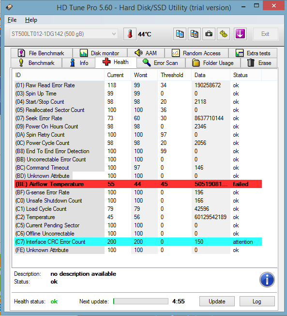287x316 pixels.
Task: Click the Worst column header
Action: pos(144,75)
